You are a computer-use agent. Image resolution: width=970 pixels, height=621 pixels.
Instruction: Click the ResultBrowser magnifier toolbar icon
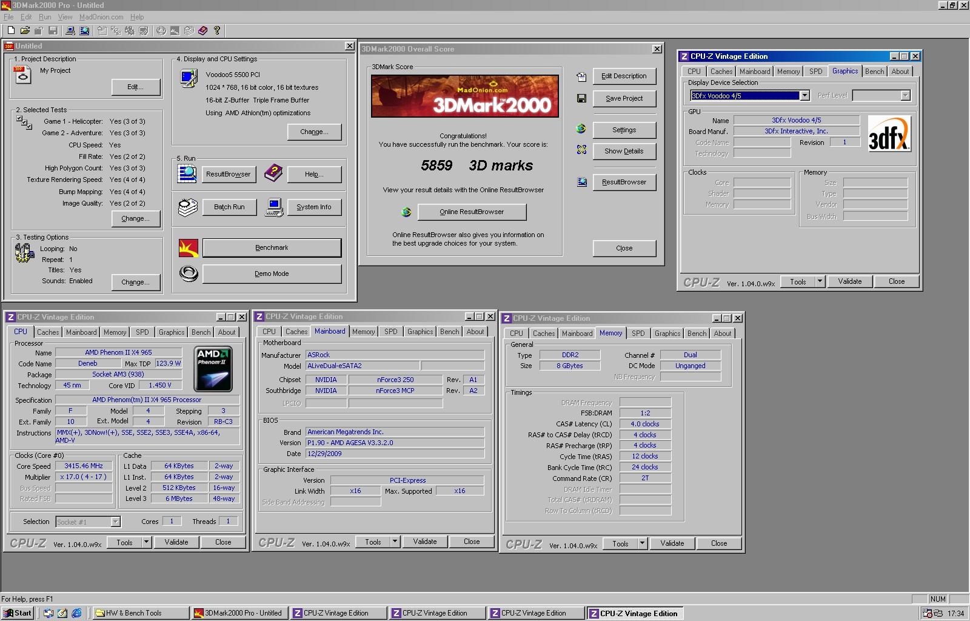(84, 30)
